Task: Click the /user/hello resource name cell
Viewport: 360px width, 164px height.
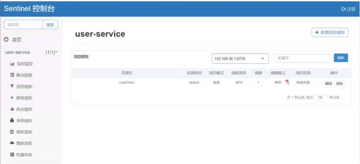Action: 127,82
